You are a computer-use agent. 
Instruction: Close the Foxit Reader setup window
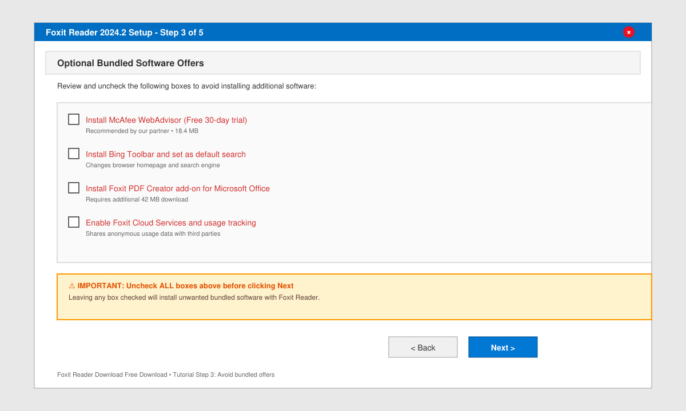(x=629, y=32)
